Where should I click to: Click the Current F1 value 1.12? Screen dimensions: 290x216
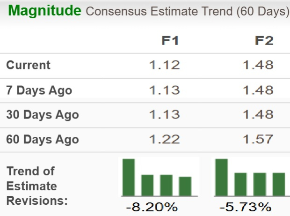pos(164,65)
